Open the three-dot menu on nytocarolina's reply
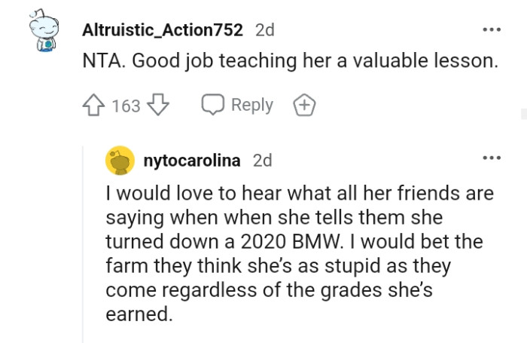 click(x=492, y=158)
